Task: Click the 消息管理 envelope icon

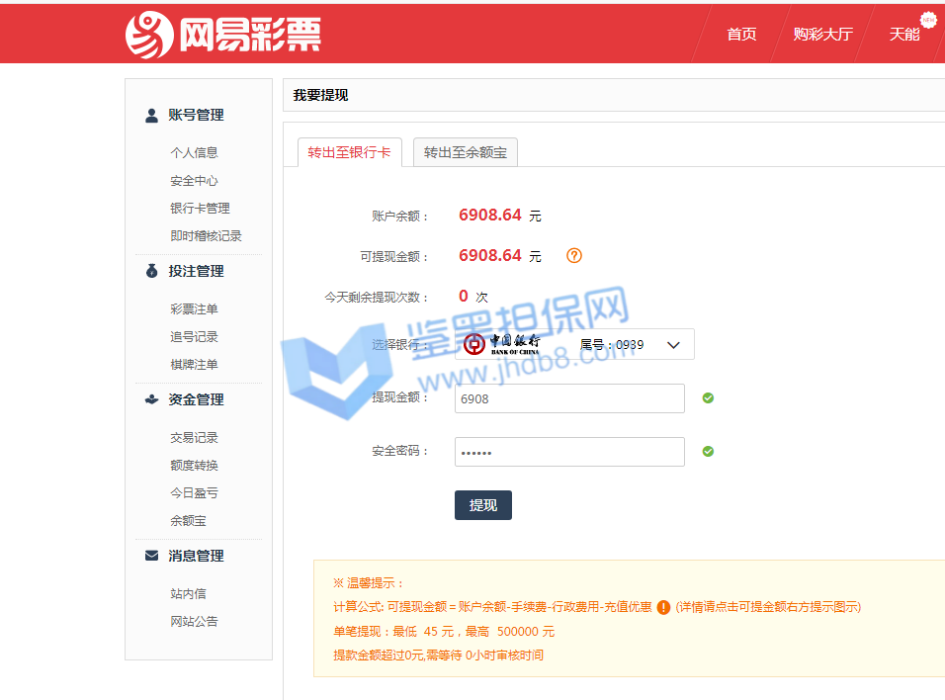Action: (x=151, y=556)
